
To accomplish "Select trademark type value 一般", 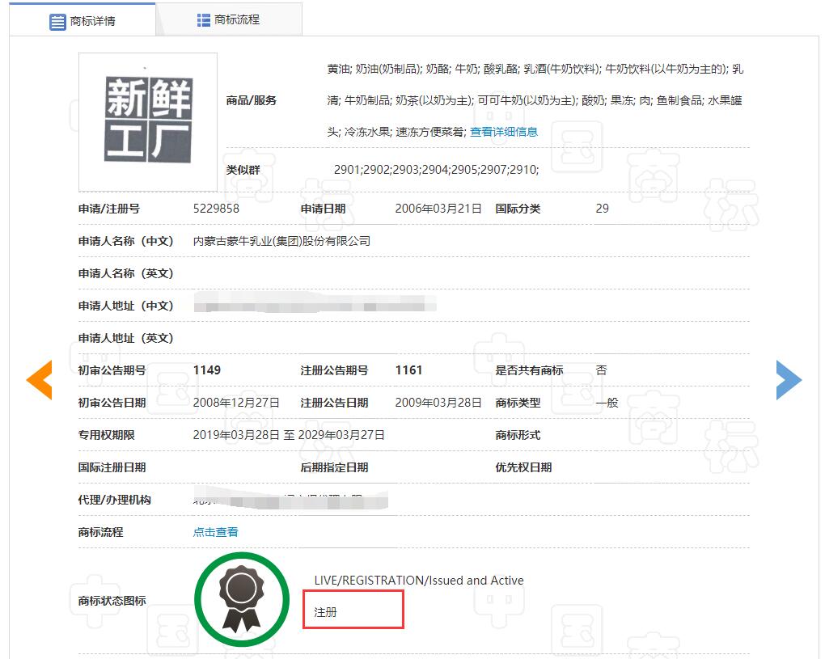I will (607, 403).
